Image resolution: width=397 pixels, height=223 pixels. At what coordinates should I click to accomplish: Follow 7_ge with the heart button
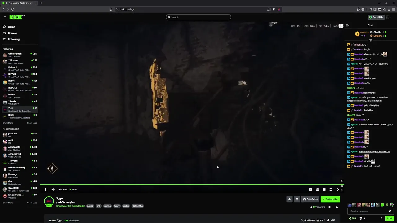click(297, 199)
